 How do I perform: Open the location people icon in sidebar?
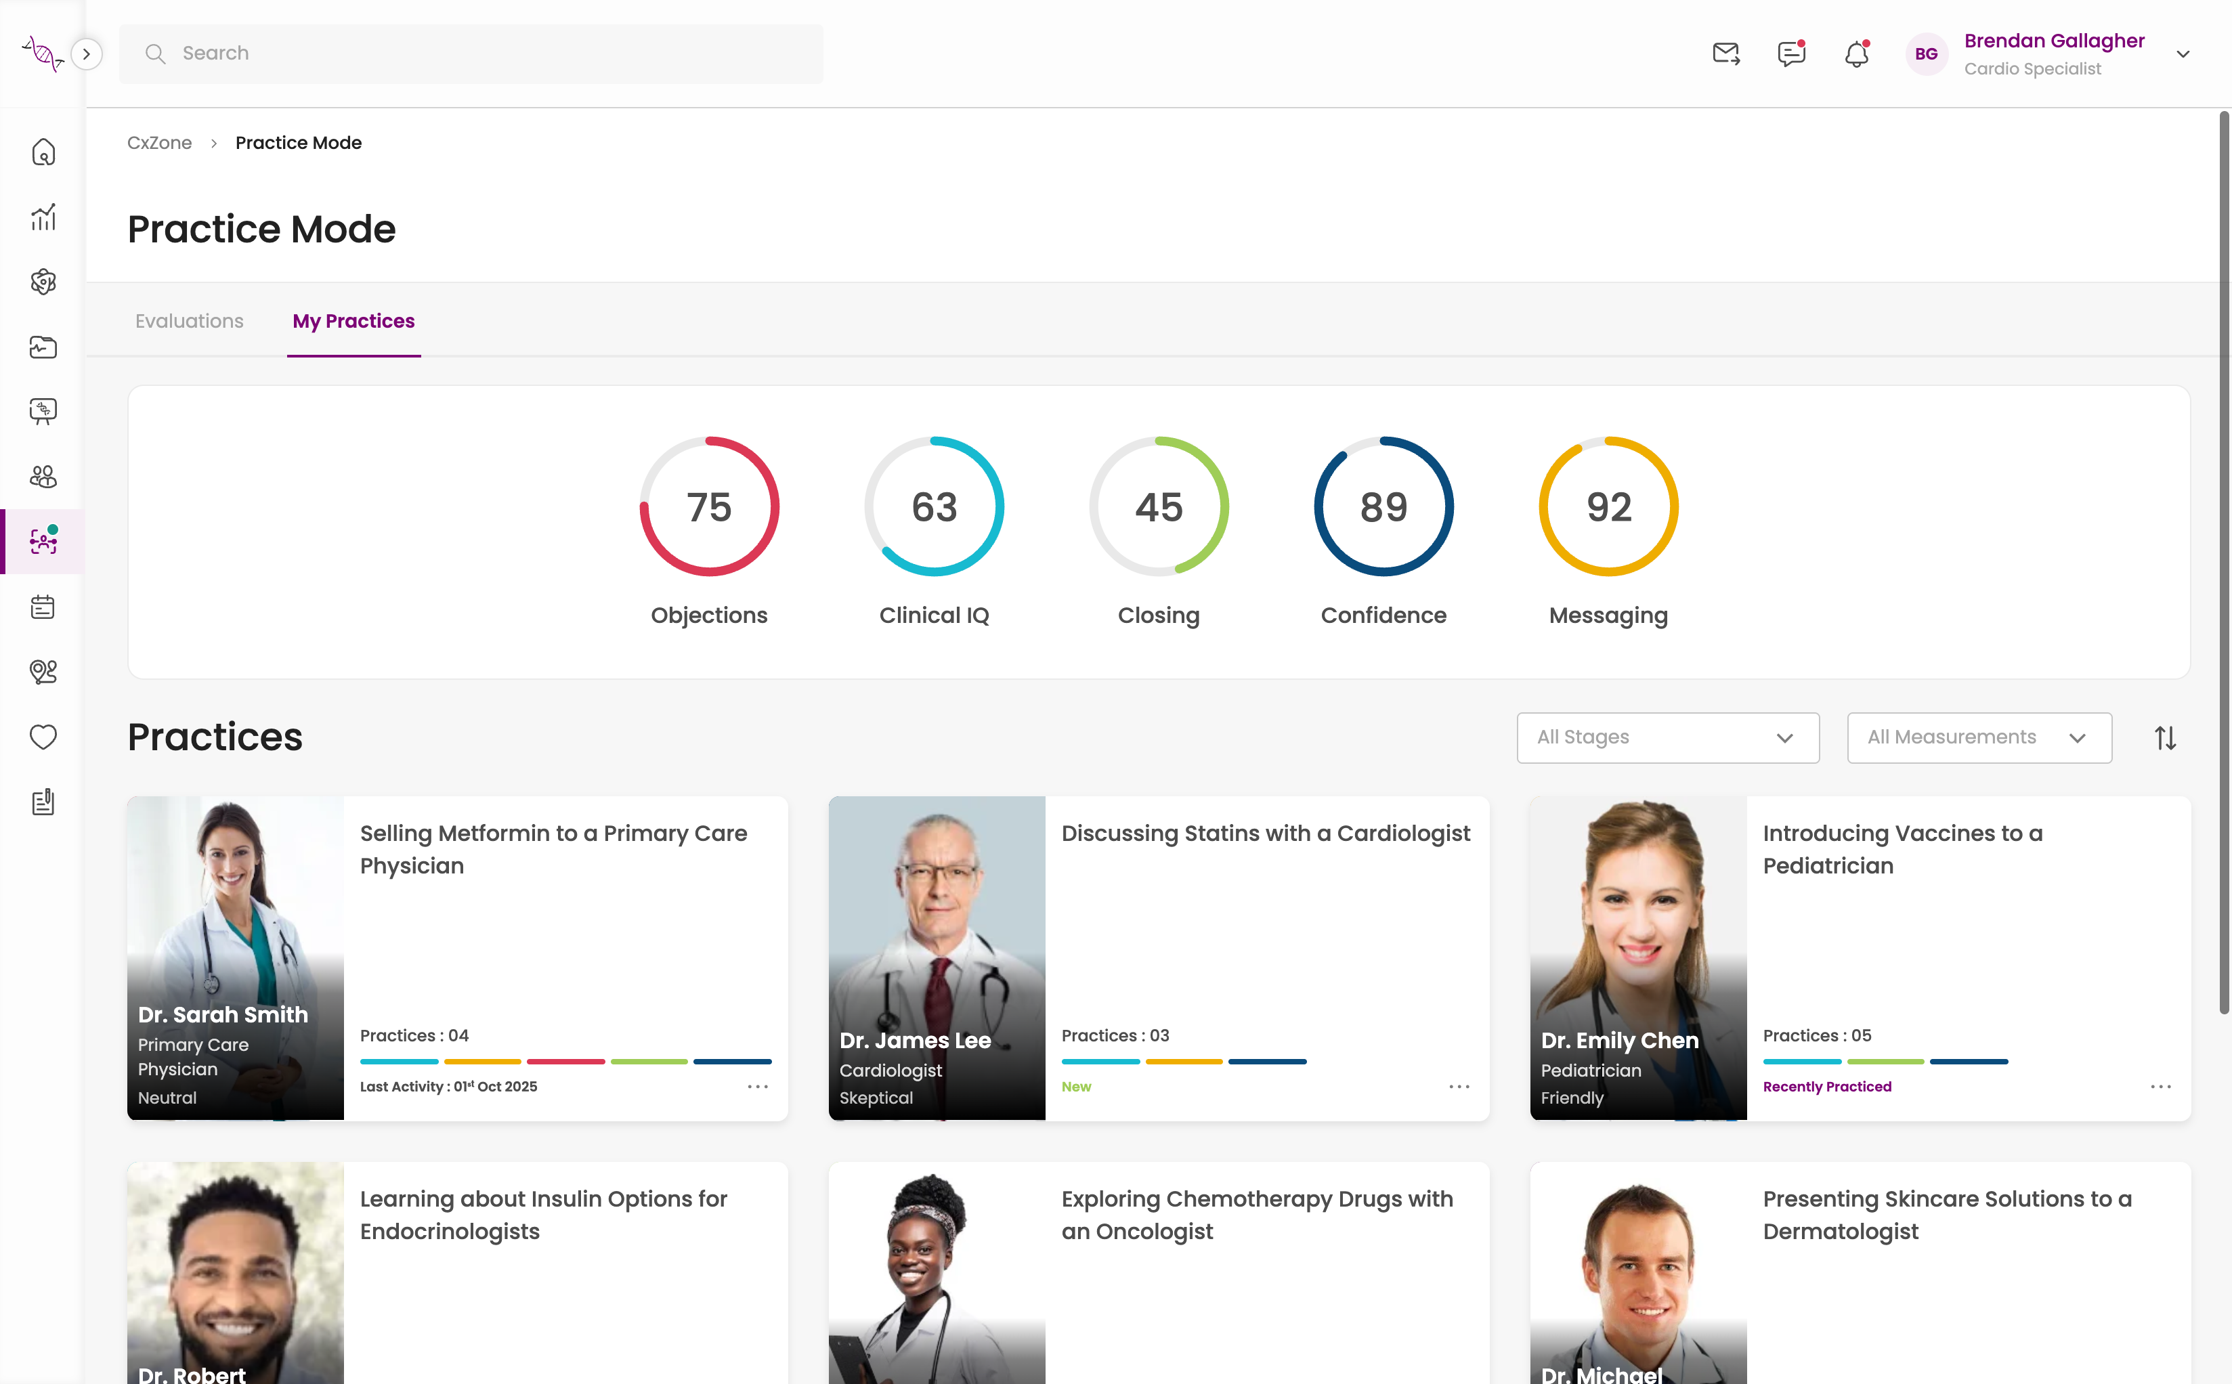point(43,672)
